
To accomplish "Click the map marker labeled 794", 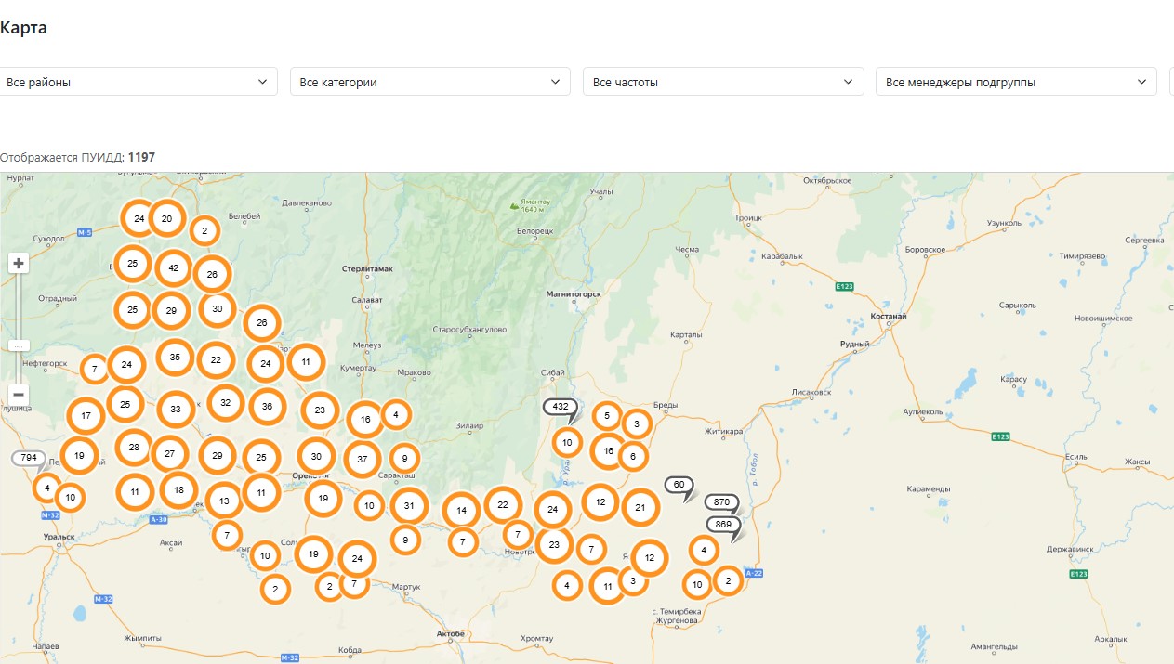I will pyautogui.click(x=29, y=458).
